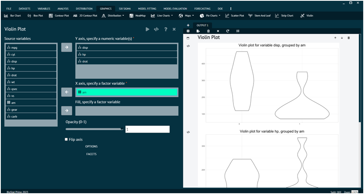Click the new output icon in output toolbar
364x194 pixels.
(188, 31)
